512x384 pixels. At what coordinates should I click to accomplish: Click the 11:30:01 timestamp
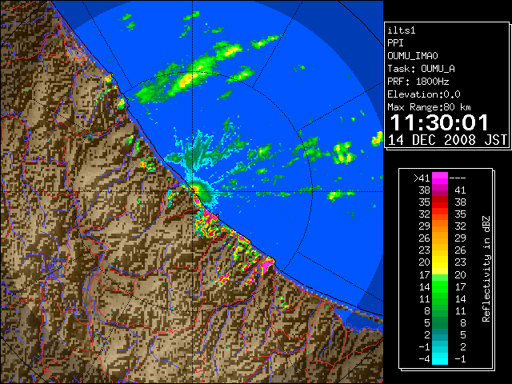pos(439,122)
